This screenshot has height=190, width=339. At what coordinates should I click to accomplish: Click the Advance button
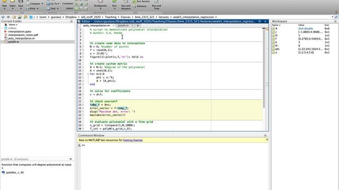[140, 6]
